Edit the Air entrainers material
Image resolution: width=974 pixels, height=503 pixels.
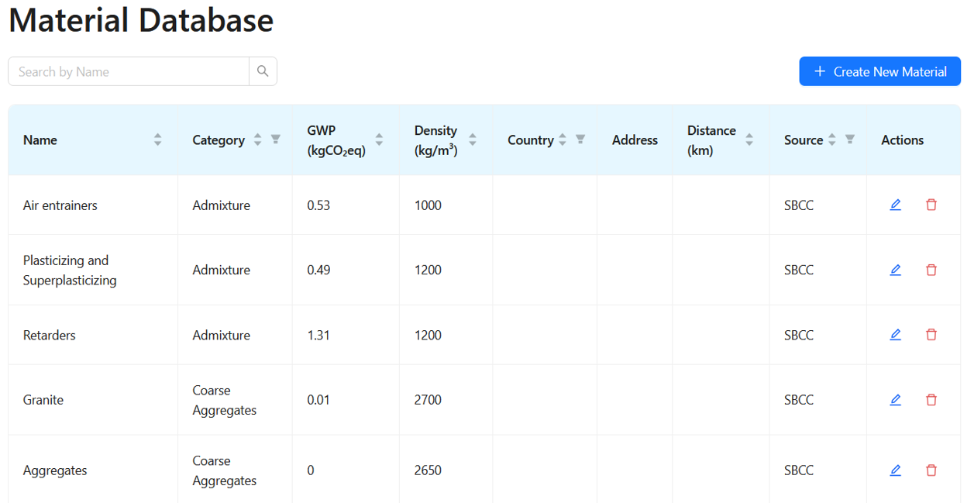[x=895, y=205]
